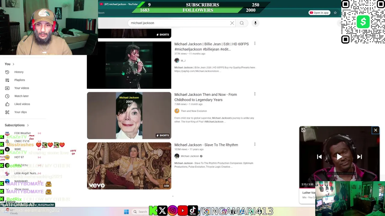Open Little Angel Nursery subscription
The height and width of the screenshot is (216, 385).
(26, 173)
